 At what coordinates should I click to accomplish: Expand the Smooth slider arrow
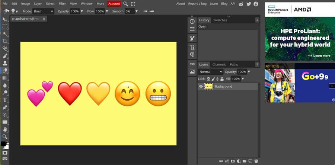coord(137,11)
